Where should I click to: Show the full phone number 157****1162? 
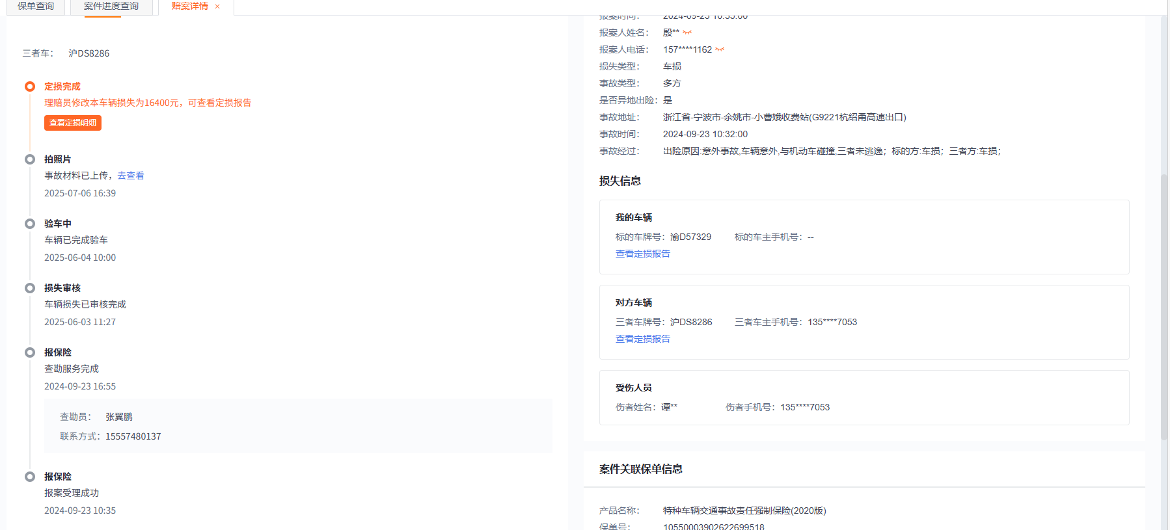[x=720, y=49]
